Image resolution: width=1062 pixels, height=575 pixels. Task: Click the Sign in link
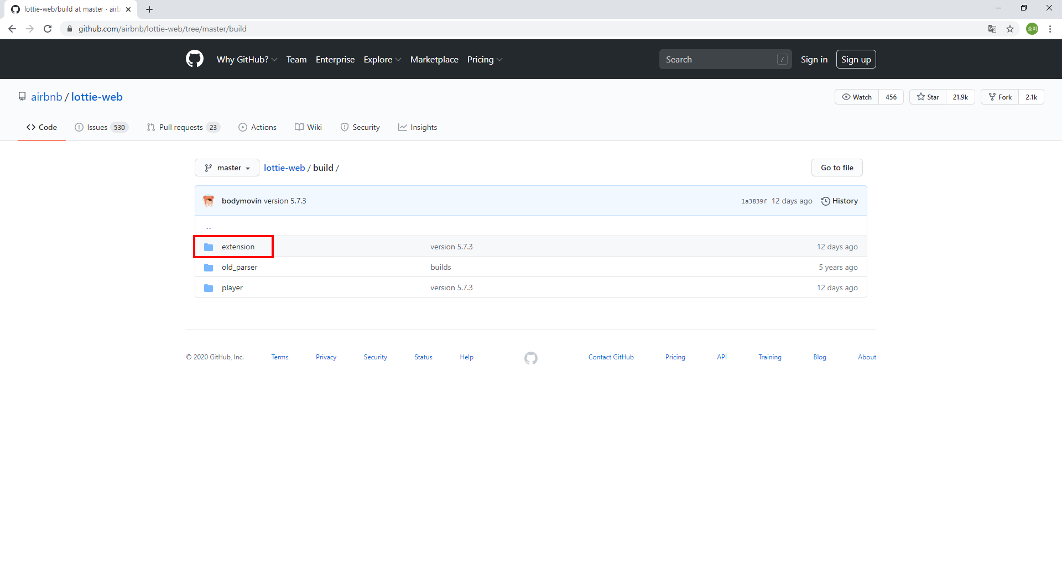[814, 59]
